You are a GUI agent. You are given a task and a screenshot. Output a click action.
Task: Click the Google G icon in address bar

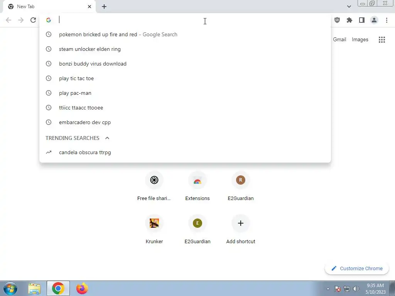49,20
